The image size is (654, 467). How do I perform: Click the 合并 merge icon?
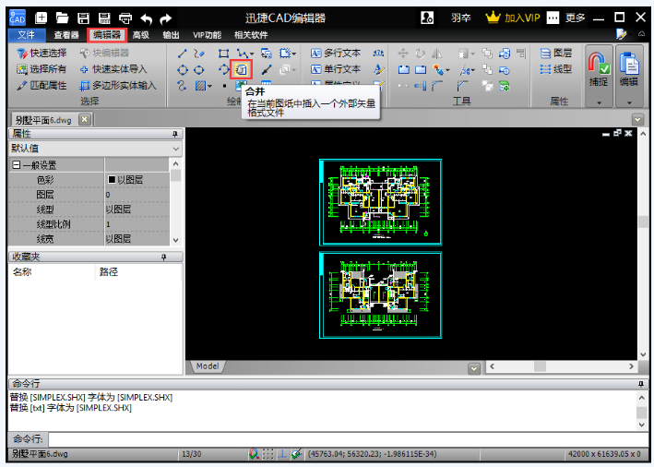[x=241, y=69]
